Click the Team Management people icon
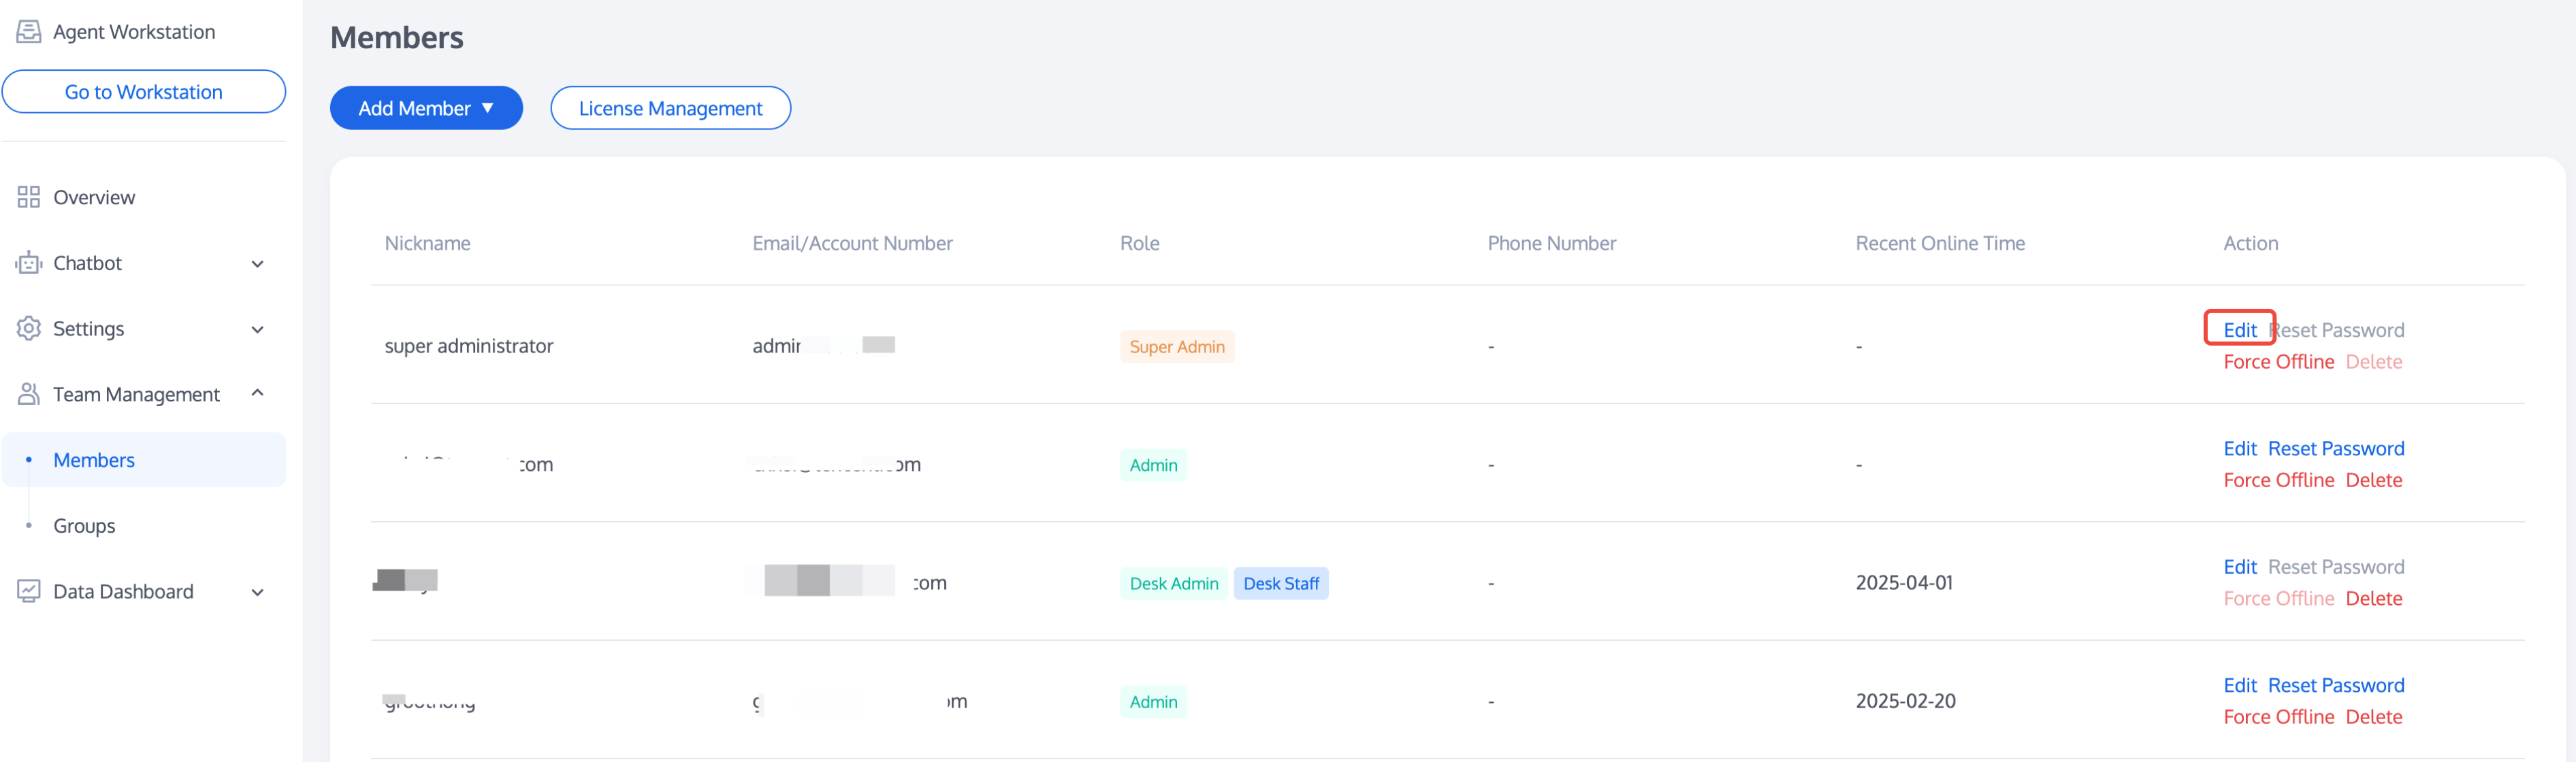Viewport: 2576px width, 762px height. pos(28,394)
